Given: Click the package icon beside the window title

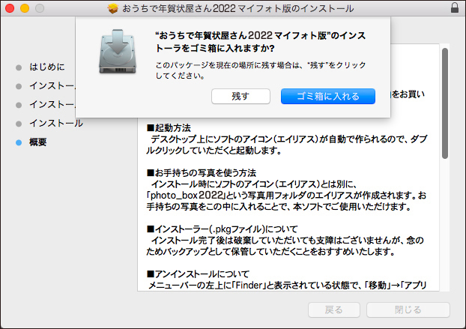Looking at the screenshot, I should pos(114,7).
